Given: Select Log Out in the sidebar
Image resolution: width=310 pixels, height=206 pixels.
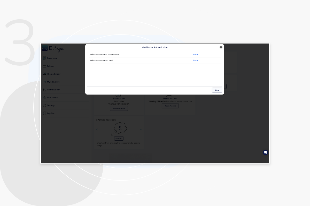Looking at the screenshot, I should click(51, 113).
